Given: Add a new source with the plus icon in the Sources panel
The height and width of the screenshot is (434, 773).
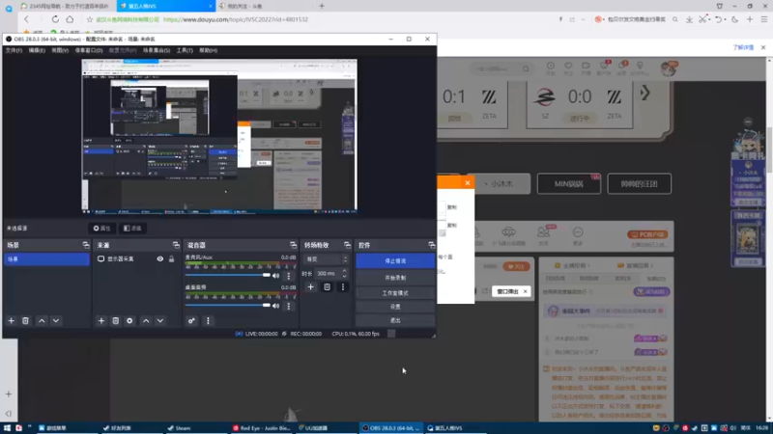Looking at the screenshot, I should click(101, 321).
